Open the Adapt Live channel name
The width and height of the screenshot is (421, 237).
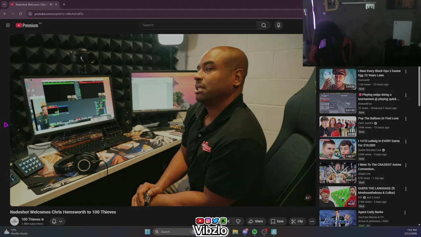(364, 174)
